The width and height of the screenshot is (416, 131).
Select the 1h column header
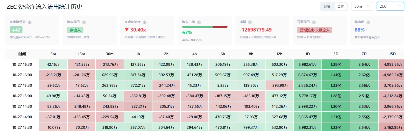point(138,54)
